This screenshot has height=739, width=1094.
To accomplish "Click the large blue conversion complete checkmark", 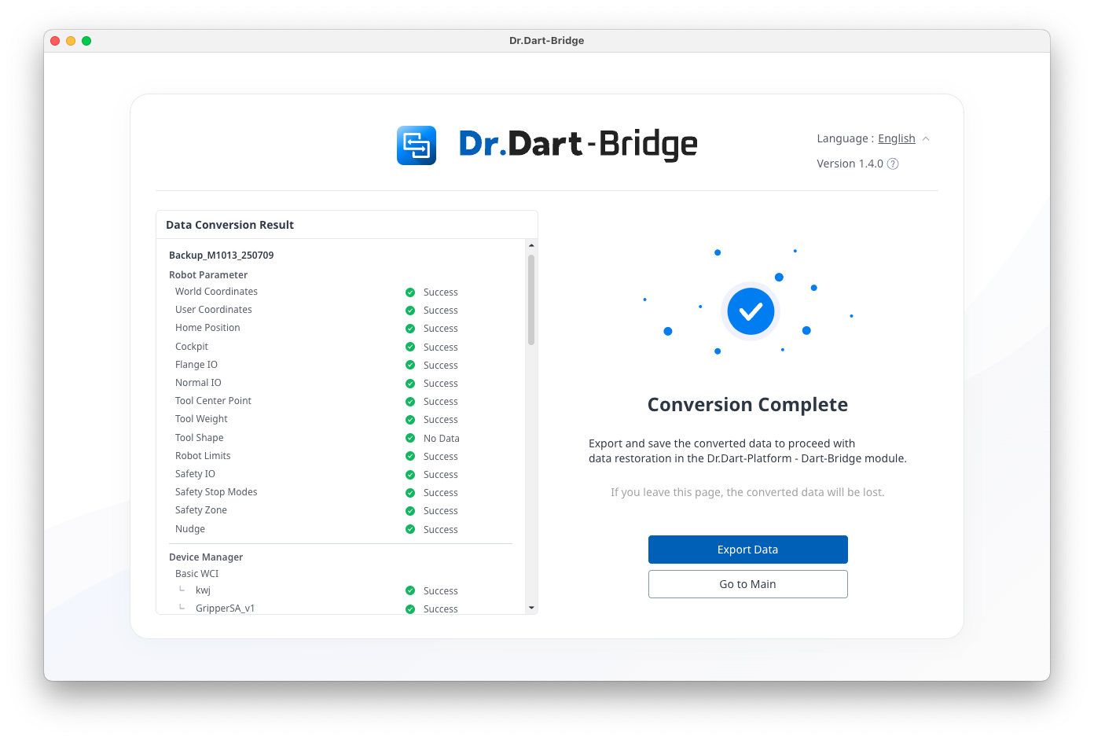I will pos(751,311).
